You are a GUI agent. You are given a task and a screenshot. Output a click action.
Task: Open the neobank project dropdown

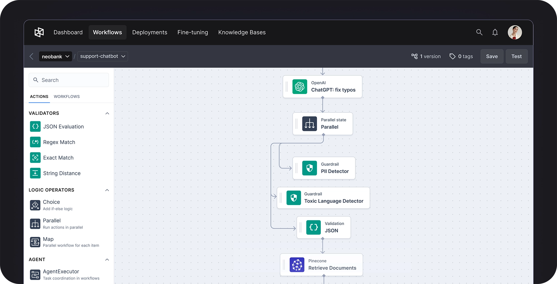55,56
